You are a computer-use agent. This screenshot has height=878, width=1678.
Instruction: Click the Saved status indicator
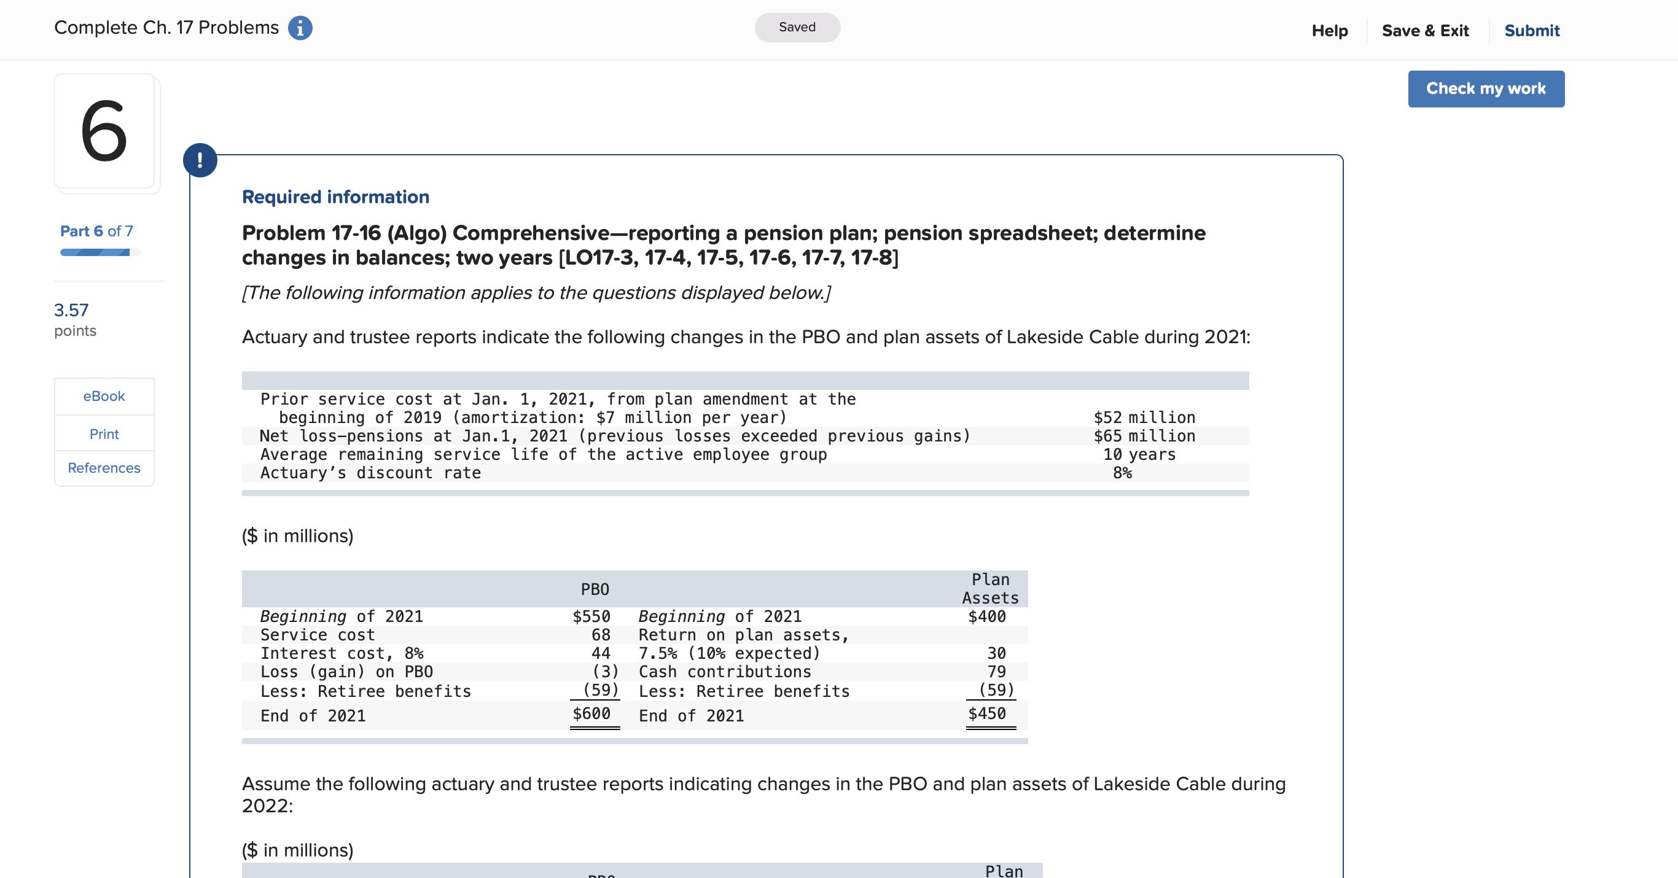coord(797,28)
